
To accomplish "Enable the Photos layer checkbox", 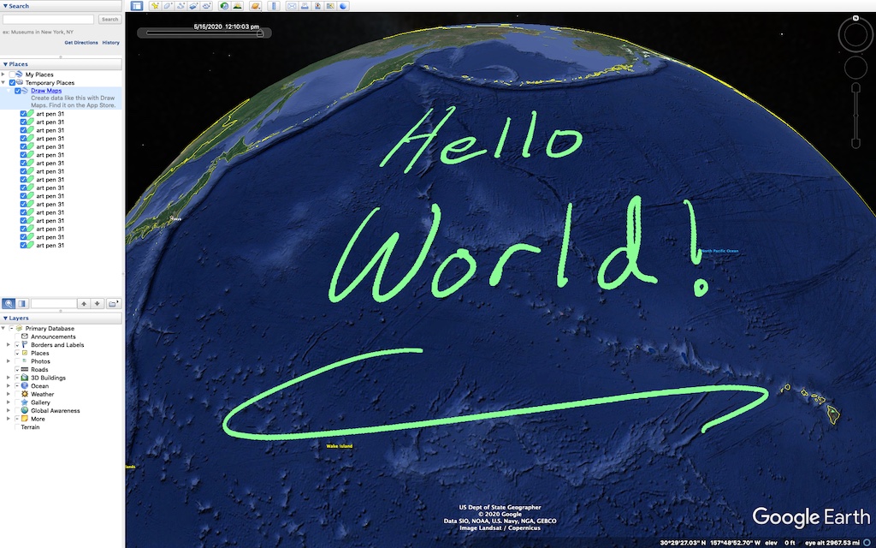I will click(x=17, y=361).
